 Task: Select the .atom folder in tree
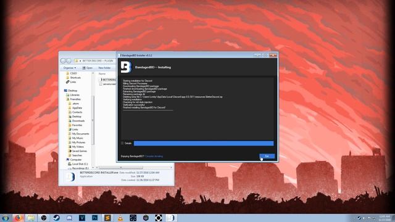tap(75, 104)
